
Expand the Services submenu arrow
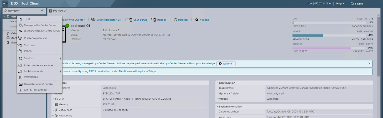click(61, 58)
